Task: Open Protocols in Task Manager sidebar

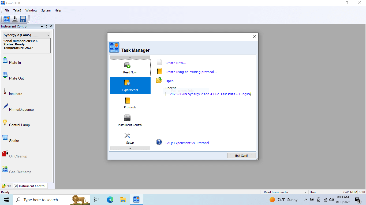Action: click(130, 103)
